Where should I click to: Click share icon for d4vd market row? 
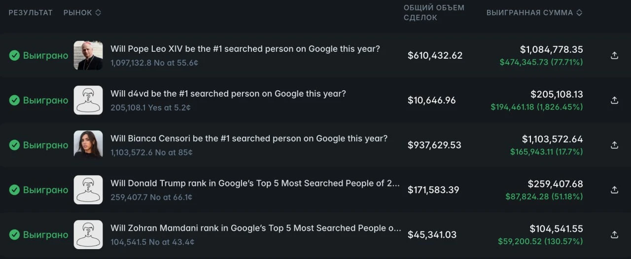pyautogui.click(x=614, y=100)
